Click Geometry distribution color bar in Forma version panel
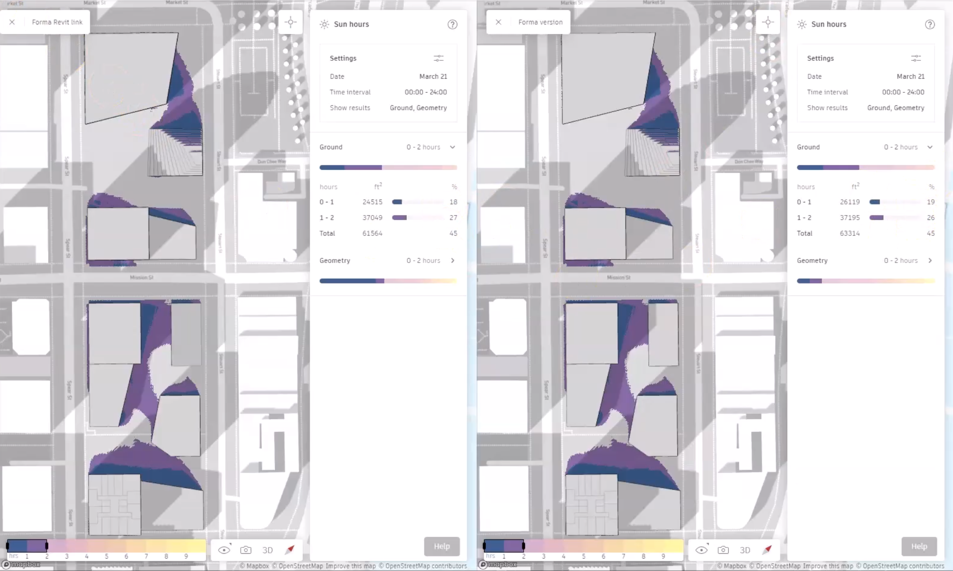 865,281
